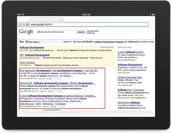Click 'software' in results summary
Viewport: 172px width, 134px height.
(x=98, y=42)
